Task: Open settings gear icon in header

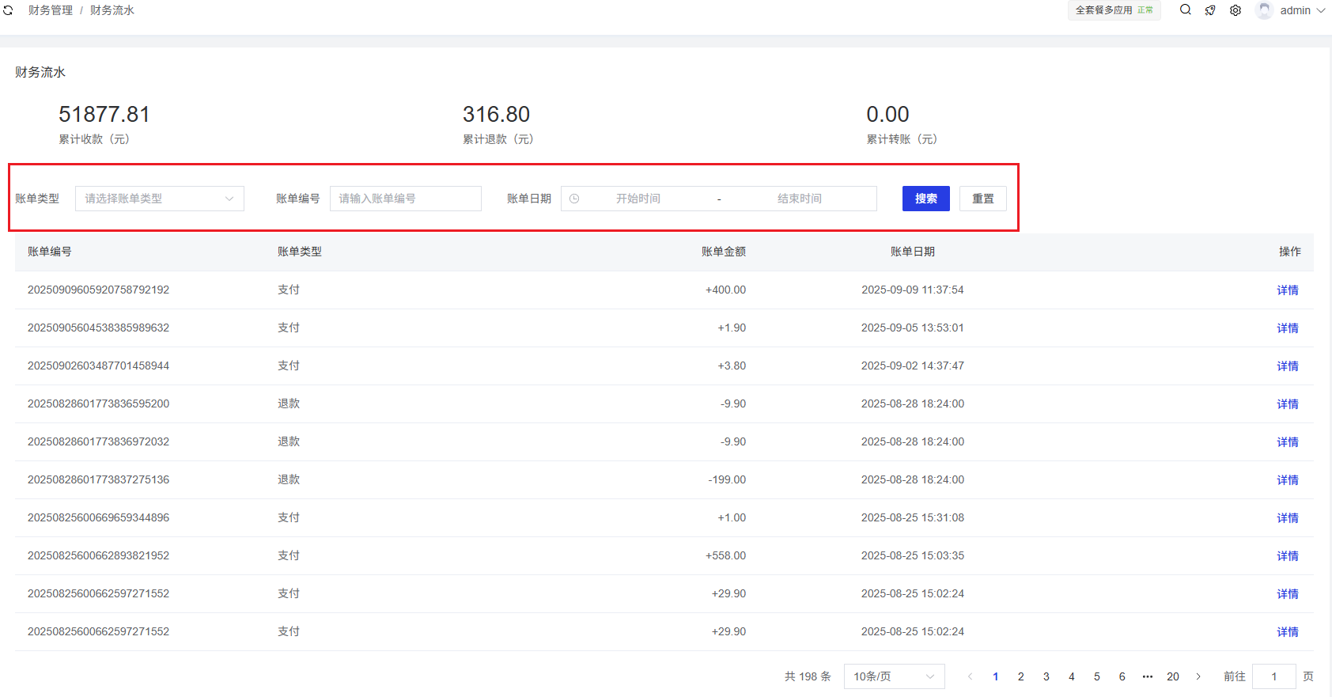Action: point(1236,10)
